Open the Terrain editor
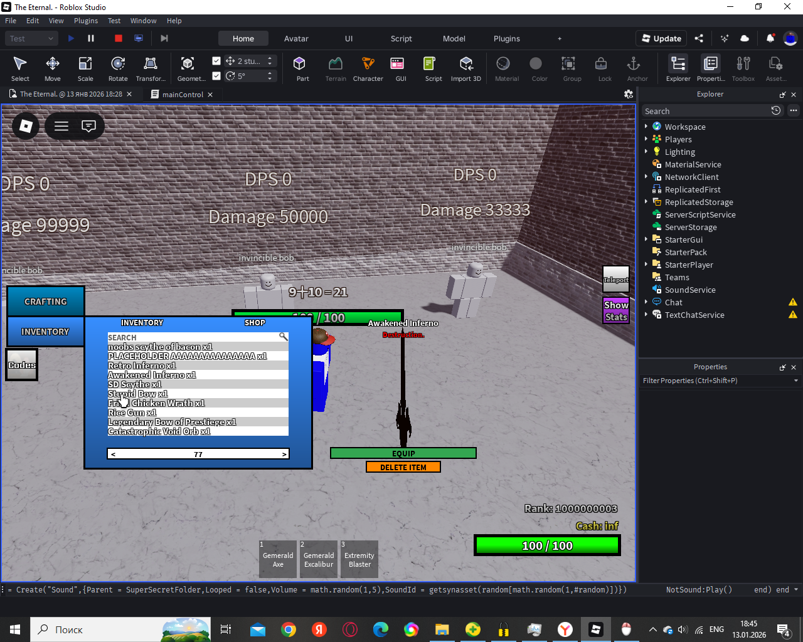 (336, 68)
